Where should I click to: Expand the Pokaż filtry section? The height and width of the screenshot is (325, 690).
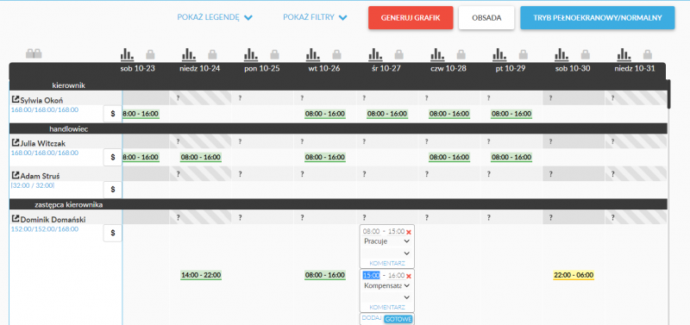pos(315,17)
